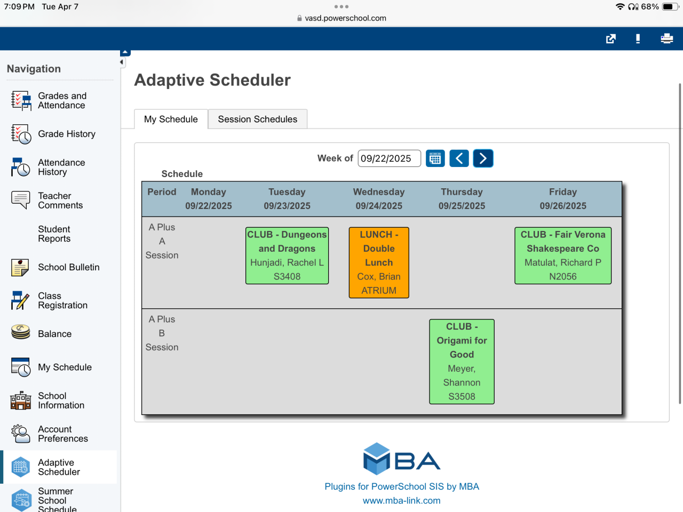
Task: Go to the previous week
Action: (459, 158)
